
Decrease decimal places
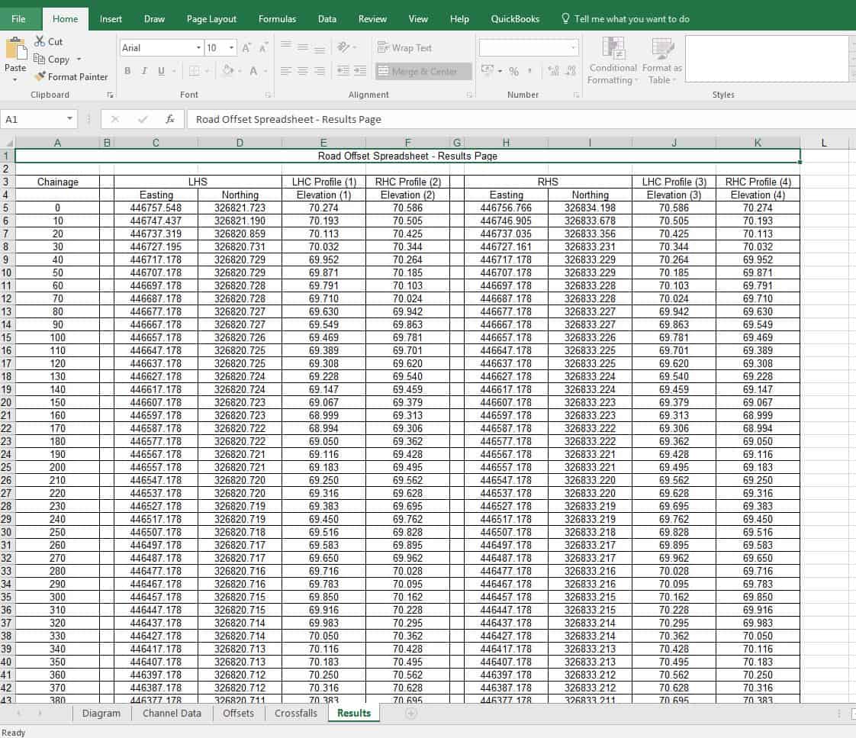[571, 71]
